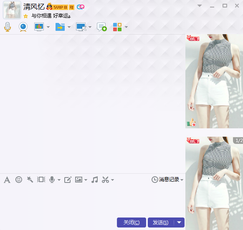Open the emoji smiley picker
This screenshot has height=230, width=243.
point(19,180)
